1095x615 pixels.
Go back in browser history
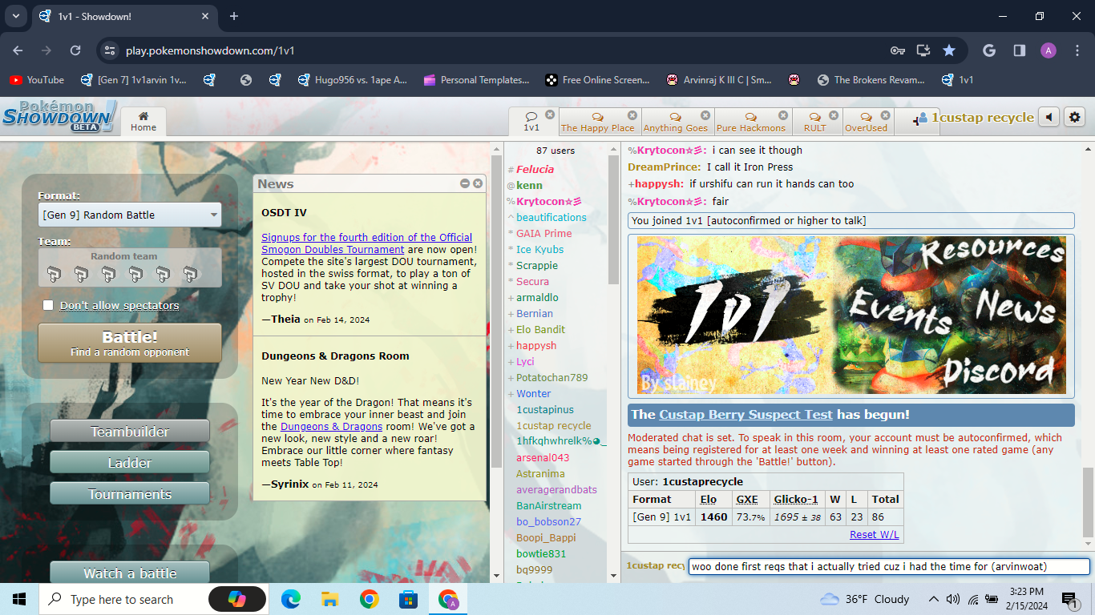tap(18, 50)
